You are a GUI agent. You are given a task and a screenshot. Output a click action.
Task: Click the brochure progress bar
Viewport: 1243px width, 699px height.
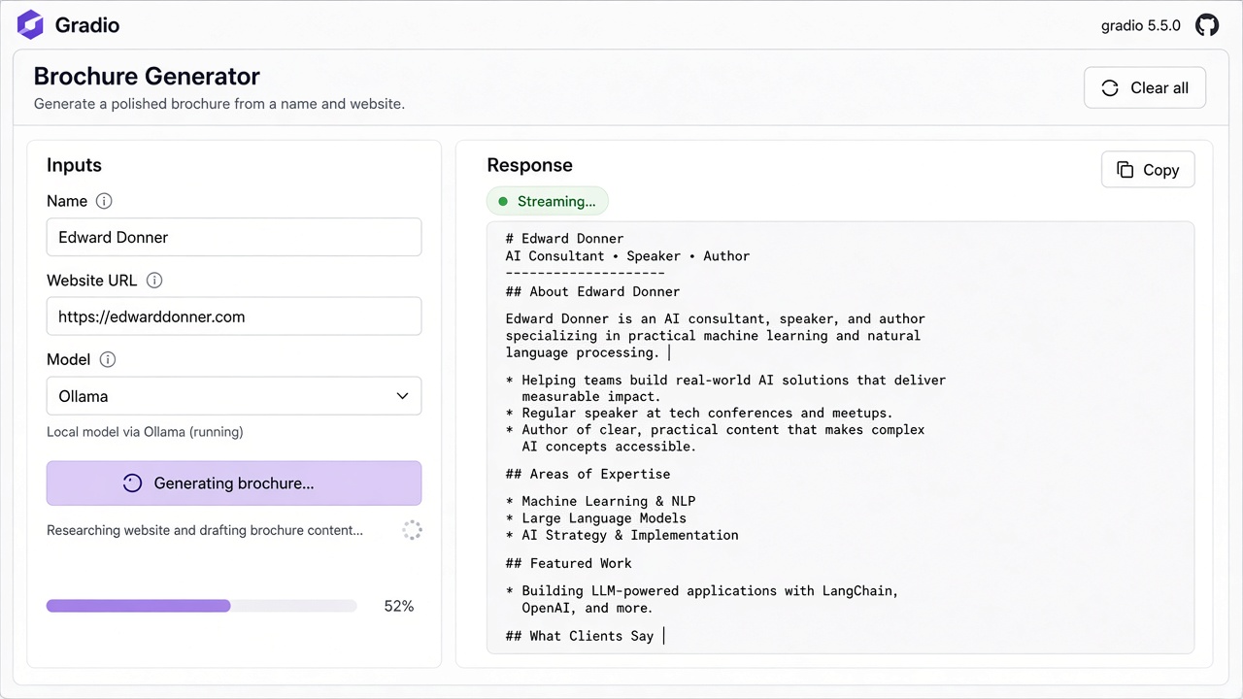[x=202, y=606]
